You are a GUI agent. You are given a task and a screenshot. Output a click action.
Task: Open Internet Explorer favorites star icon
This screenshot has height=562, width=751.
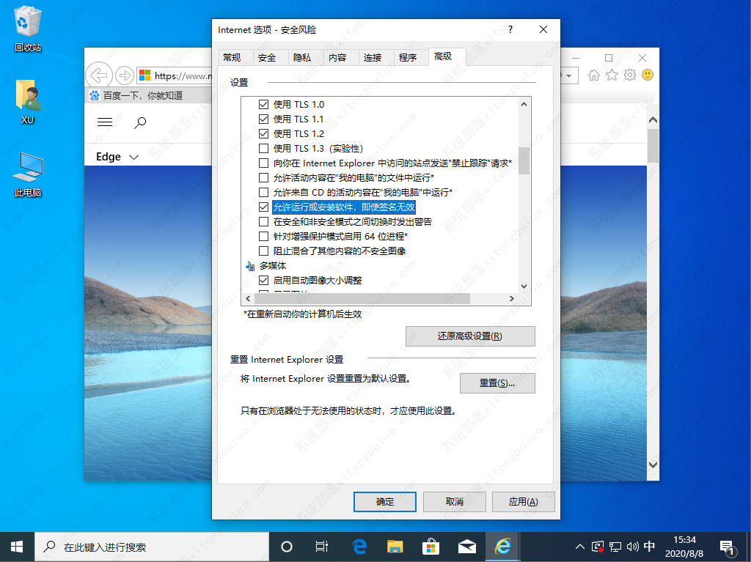(x=612, y=75)
